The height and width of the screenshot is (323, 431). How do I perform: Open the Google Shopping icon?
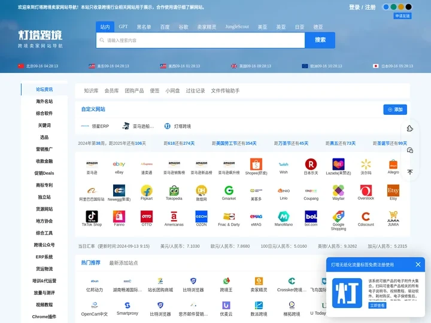pyautogui.click(x=338, y=217)
